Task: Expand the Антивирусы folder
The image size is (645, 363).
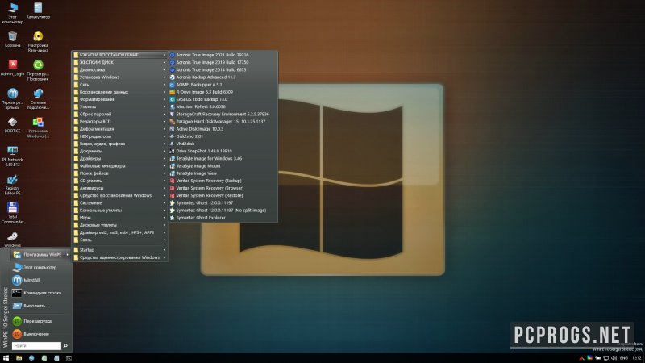Action: coord(119,188)
